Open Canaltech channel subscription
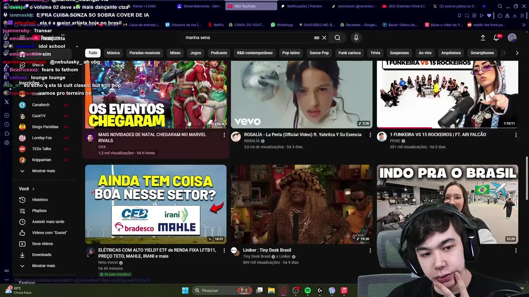Viewport: 529px width, 297px height. point(43,105)
